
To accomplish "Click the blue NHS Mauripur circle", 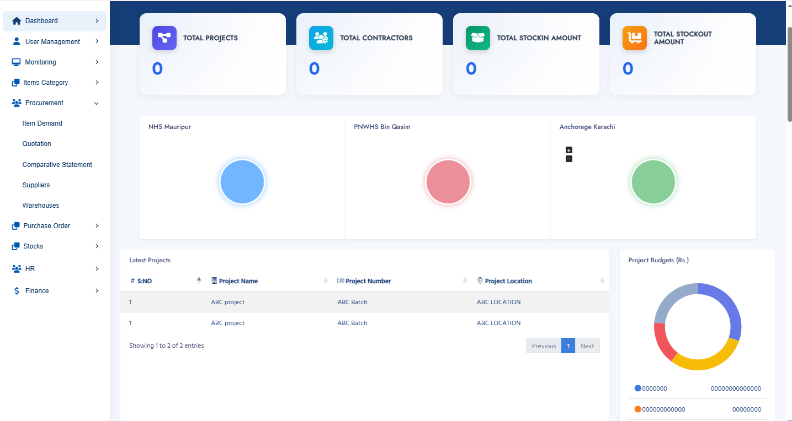I will tap(242, 182).
